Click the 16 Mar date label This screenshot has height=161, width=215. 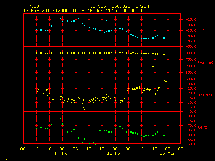pyautogui.click(x=167, y=153)
